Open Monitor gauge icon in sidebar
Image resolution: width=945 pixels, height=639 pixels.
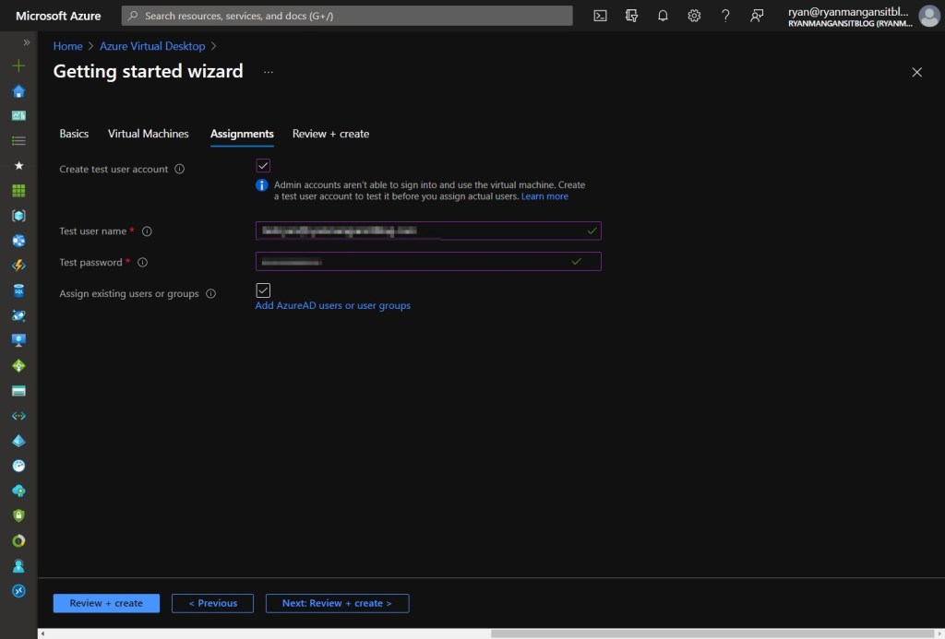point(18,466)
